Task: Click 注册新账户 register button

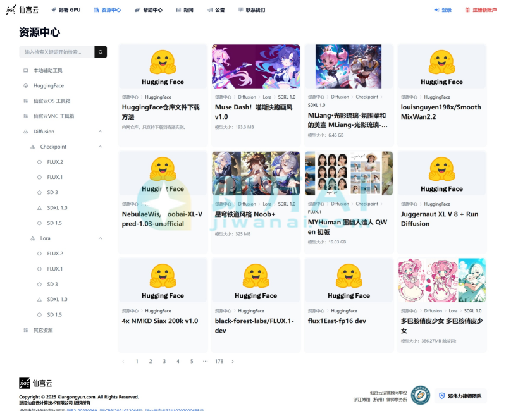Action: pyautogui.click(x=481, y=10)
